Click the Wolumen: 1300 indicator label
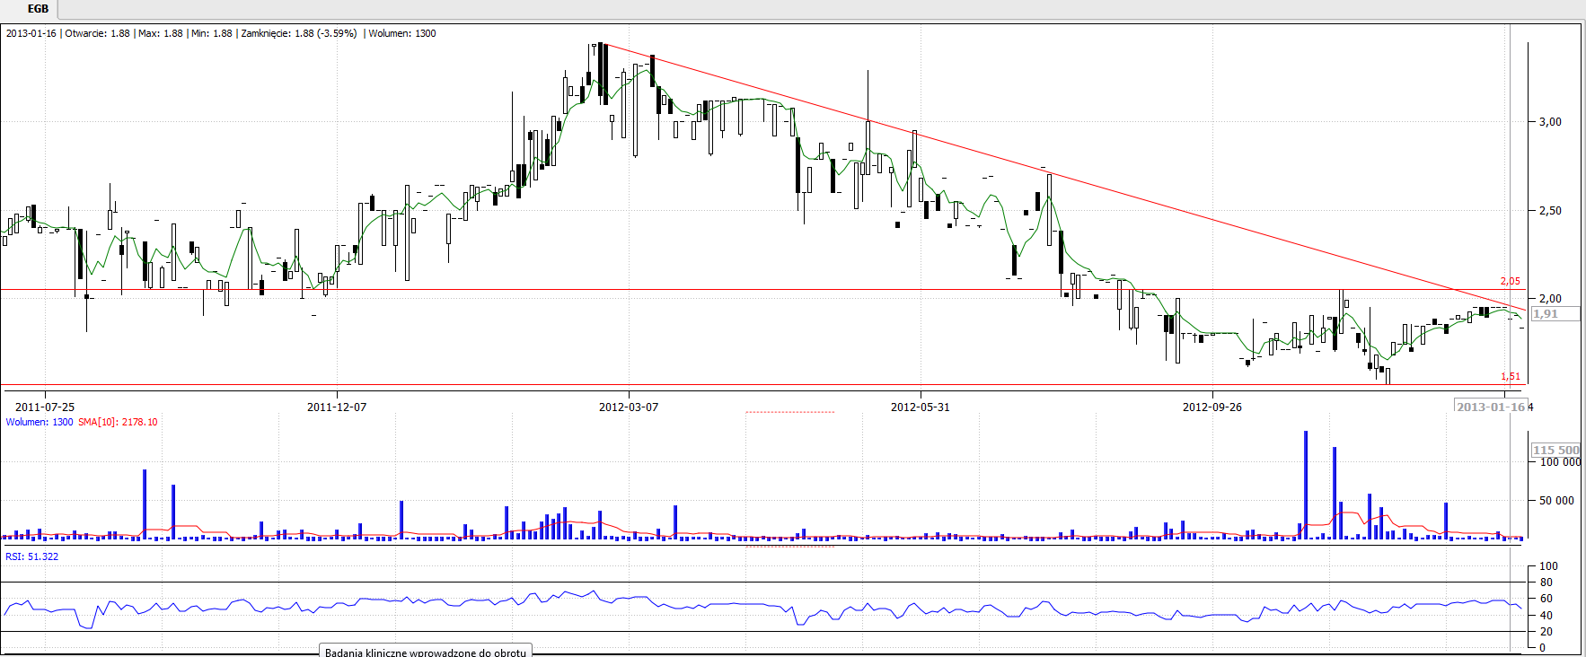1586x657 pixels. pos(40,422)
